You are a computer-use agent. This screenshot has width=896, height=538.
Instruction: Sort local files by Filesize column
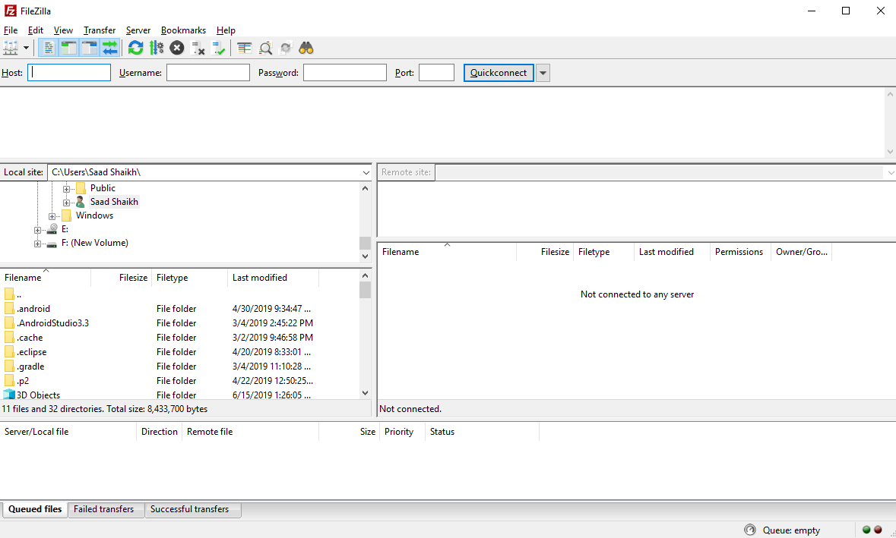pos(121,278)
